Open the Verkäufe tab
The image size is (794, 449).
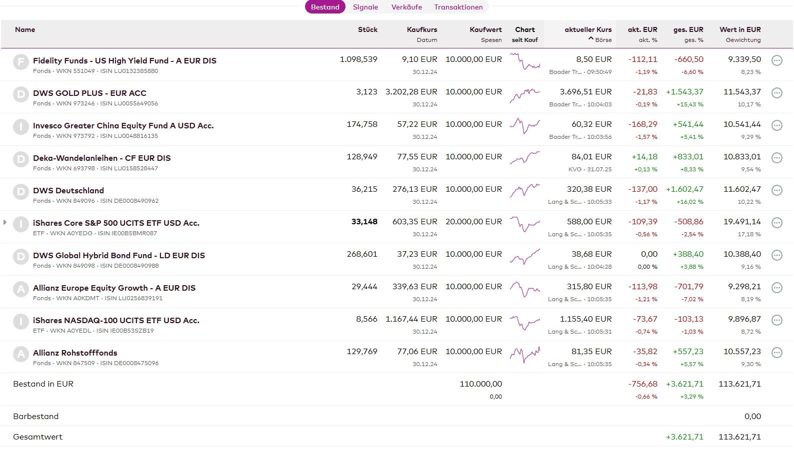tap(406, 7)
